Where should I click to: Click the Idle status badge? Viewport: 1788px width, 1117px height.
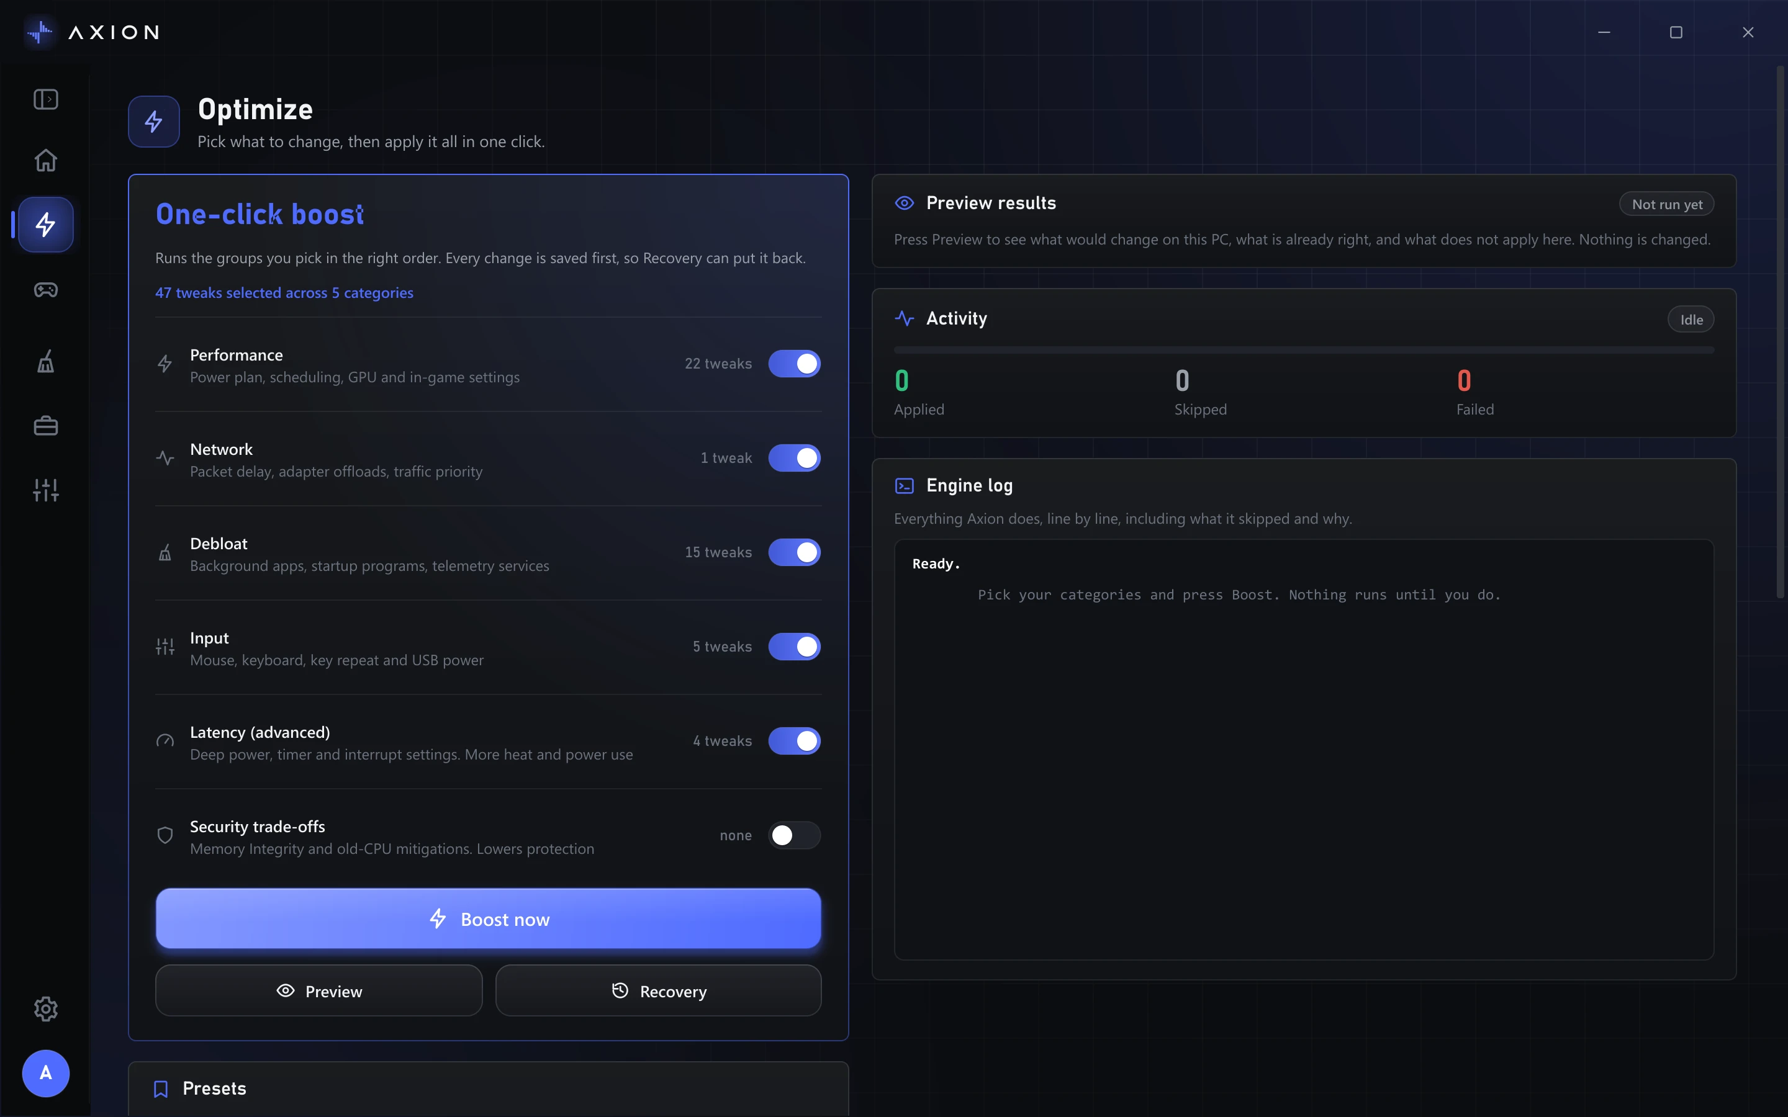tap(1691, 319)
